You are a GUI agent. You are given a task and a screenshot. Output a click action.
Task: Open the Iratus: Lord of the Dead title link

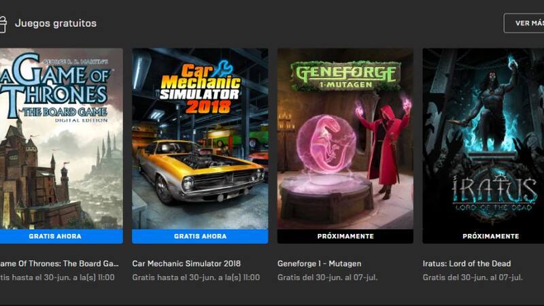[466, 264]
